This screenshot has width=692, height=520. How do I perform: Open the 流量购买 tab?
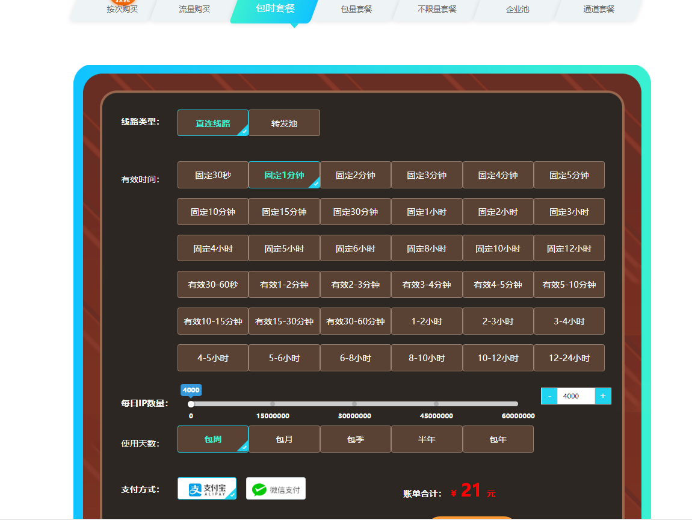point(194,9)
